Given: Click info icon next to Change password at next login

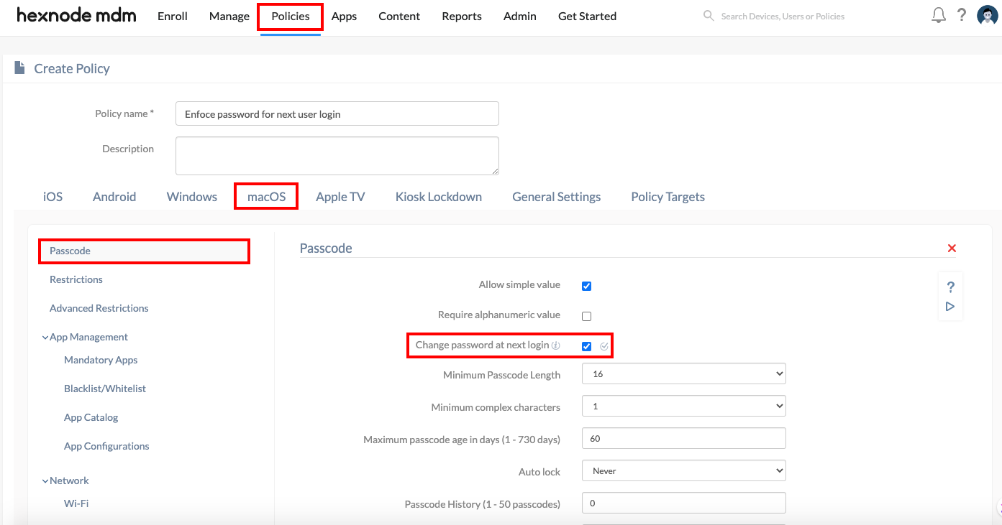Looking at the screenshot, I should point(556,345).
